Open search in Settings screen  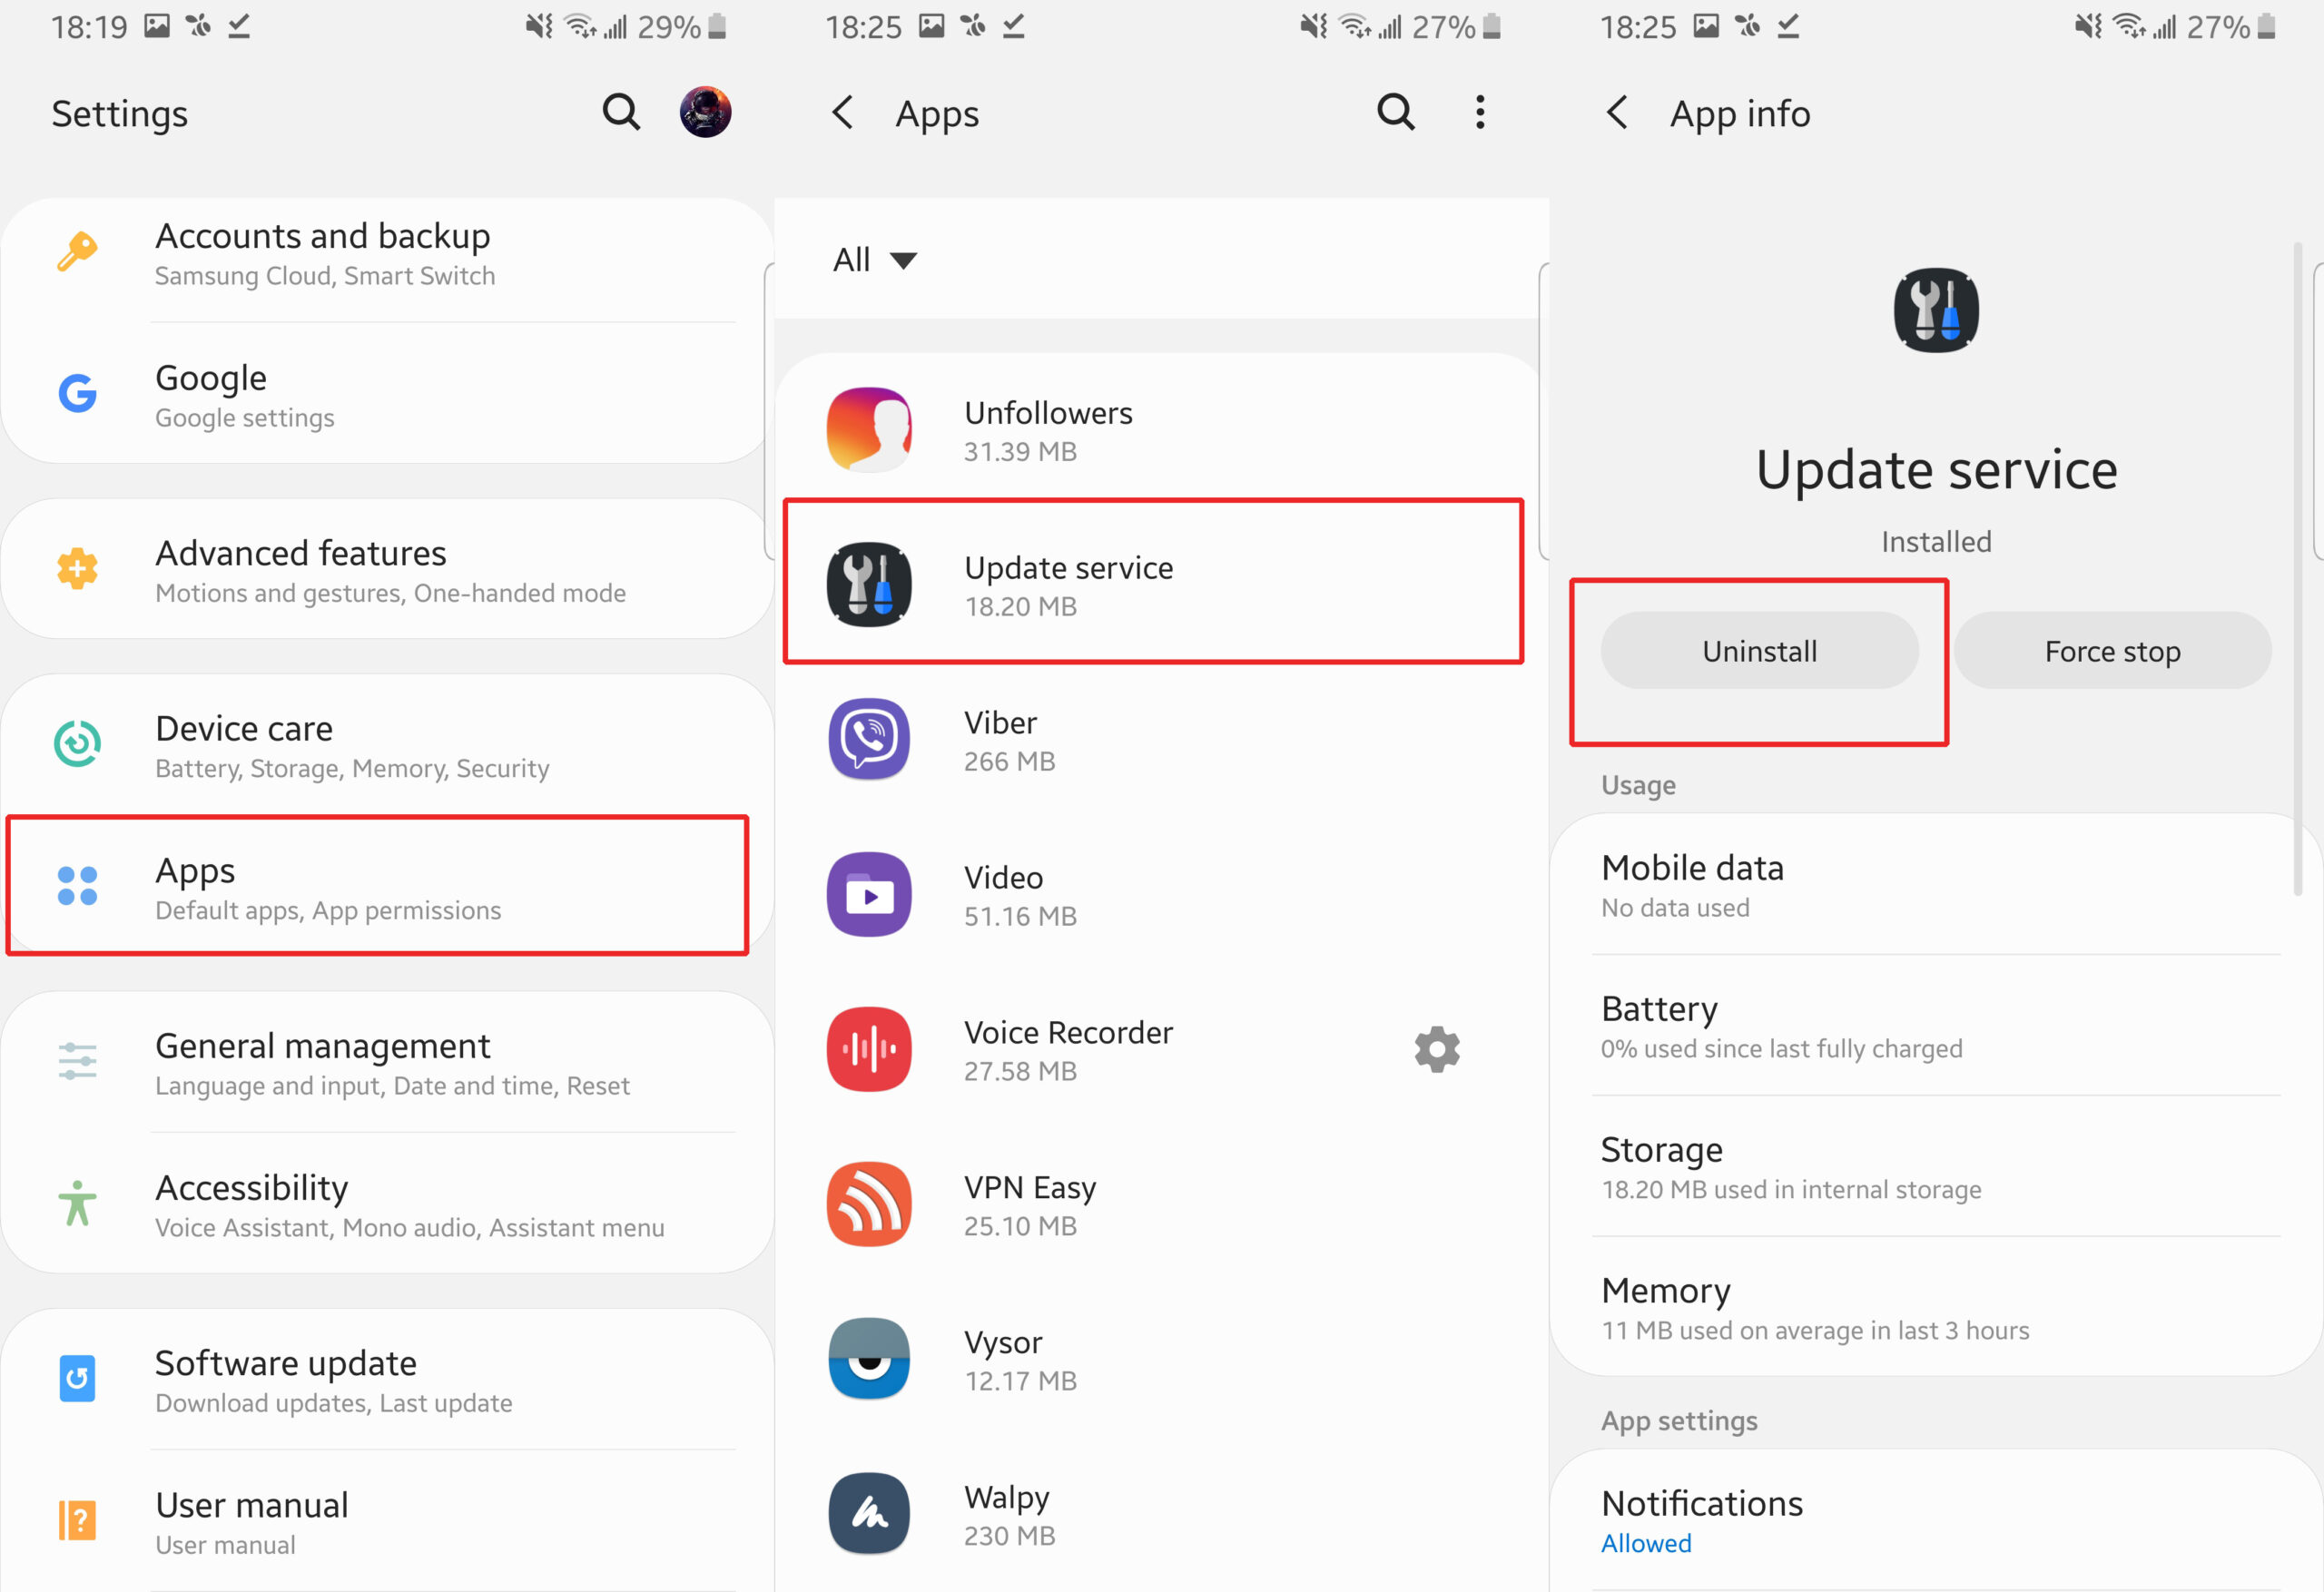pos(622,112)
